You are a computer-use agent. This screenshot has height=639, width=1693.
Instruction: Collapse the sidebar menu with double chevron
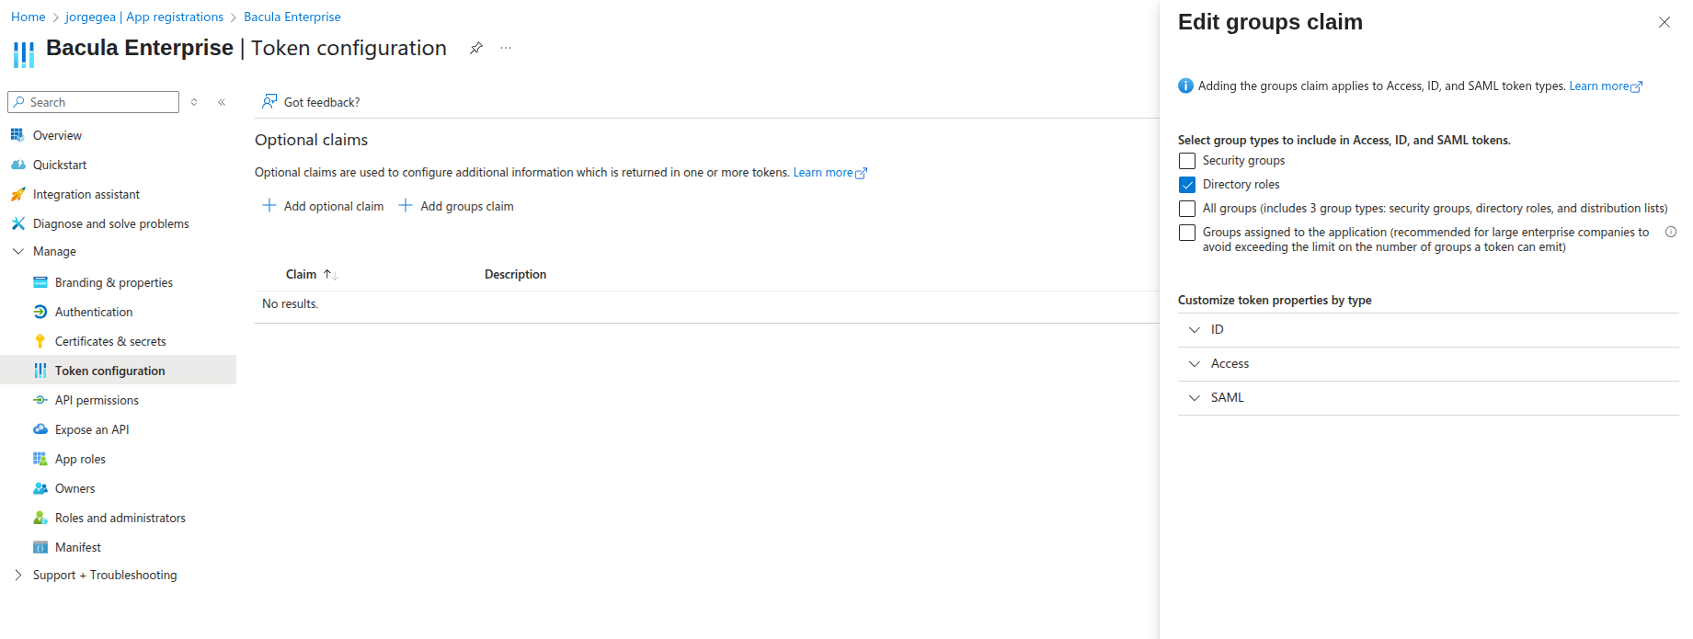(222, 102)
